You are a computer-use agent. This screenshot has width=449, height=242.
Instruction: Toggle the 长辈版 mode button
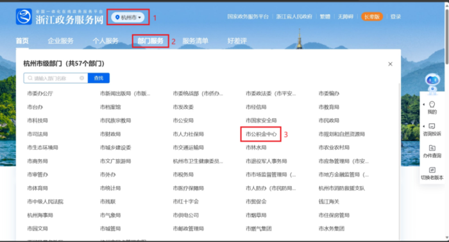coord(372,17)
